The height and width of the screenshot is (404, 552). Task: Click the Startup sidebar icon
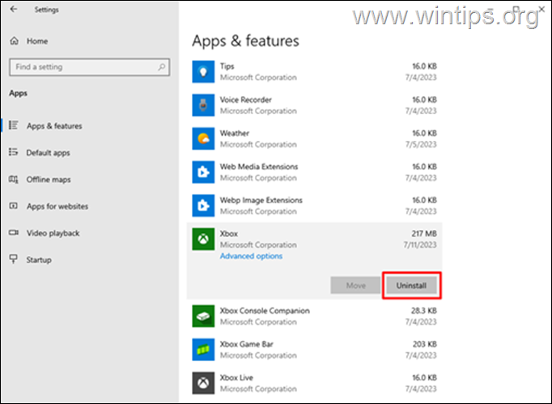(x=14, y=259)
